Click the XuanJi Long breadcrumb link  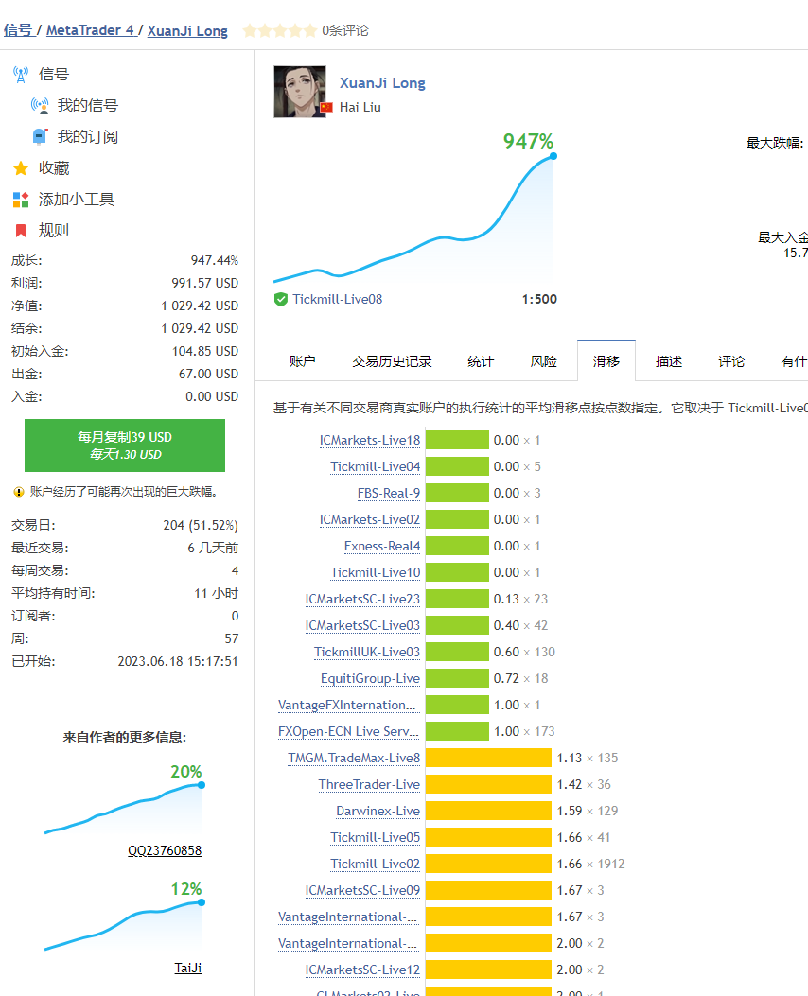[187, 30]
